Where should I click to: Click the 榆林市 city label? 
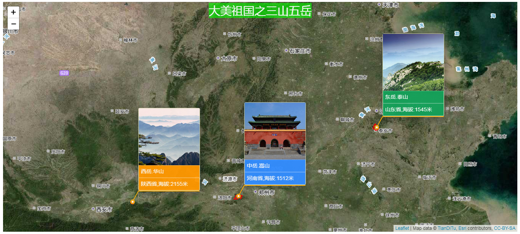[131, 40]
